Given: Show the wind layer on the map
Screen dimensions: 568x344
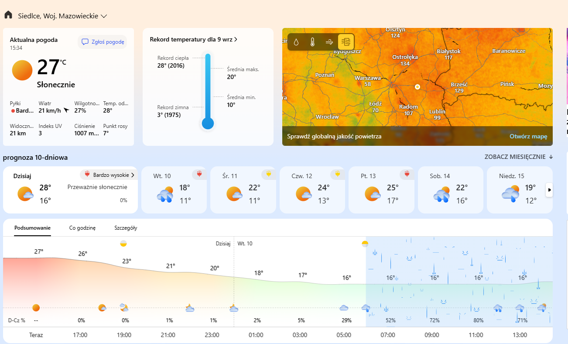Looking at the screenshot, I should pyautogui.click(x=329, y=42).
